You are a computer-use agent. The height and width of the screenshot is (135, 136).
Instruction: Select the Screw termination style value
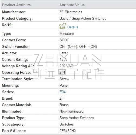coord(64,79)
